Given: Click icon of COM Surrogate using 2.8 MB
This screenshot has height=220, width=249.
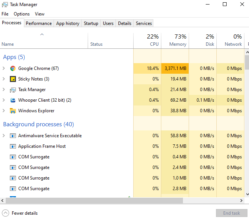Looking at the screenshot, I should click(13, 189).
